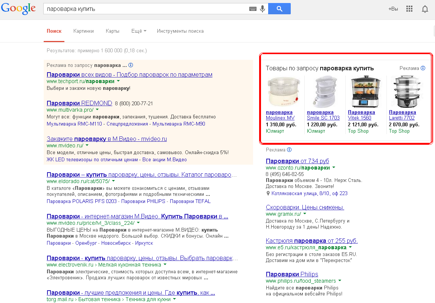Open the пароварка Moulinex MV product link
The image size is (435, 303).
click(x=280, y=115)
